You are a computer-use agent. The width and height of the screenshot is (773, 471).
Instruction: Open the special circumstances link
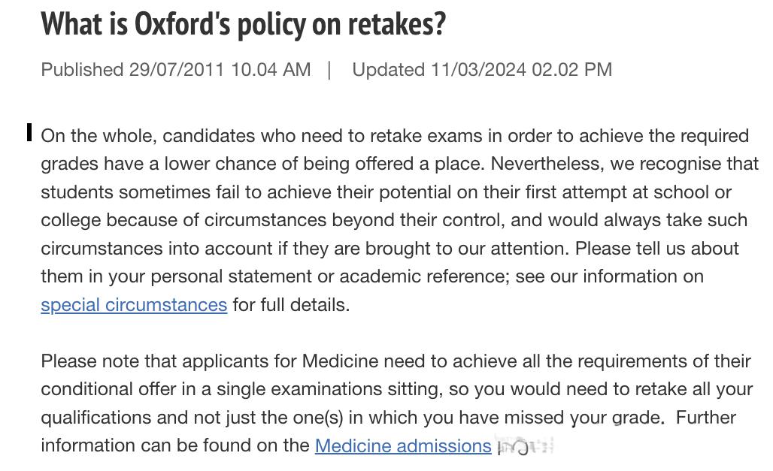[x=134, y=305]
